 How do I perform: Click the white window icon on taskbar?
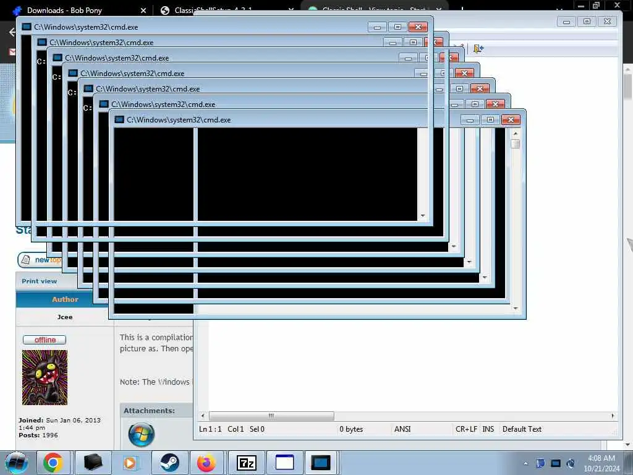pyautogui.click(x=284, y=463)
